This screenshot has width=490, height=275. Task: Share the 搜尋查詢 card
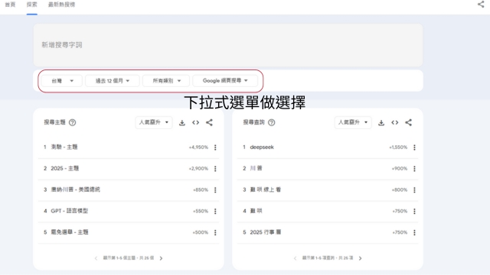408,122
